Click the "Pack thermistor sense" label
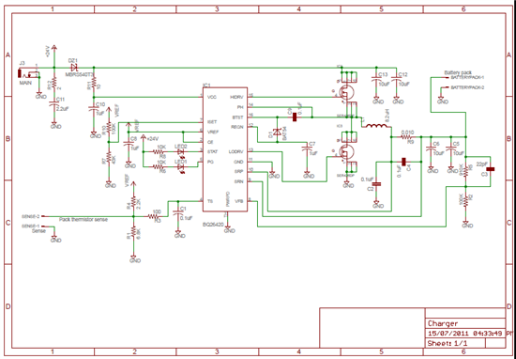The image size is (516, 359). tap(83, 219)
